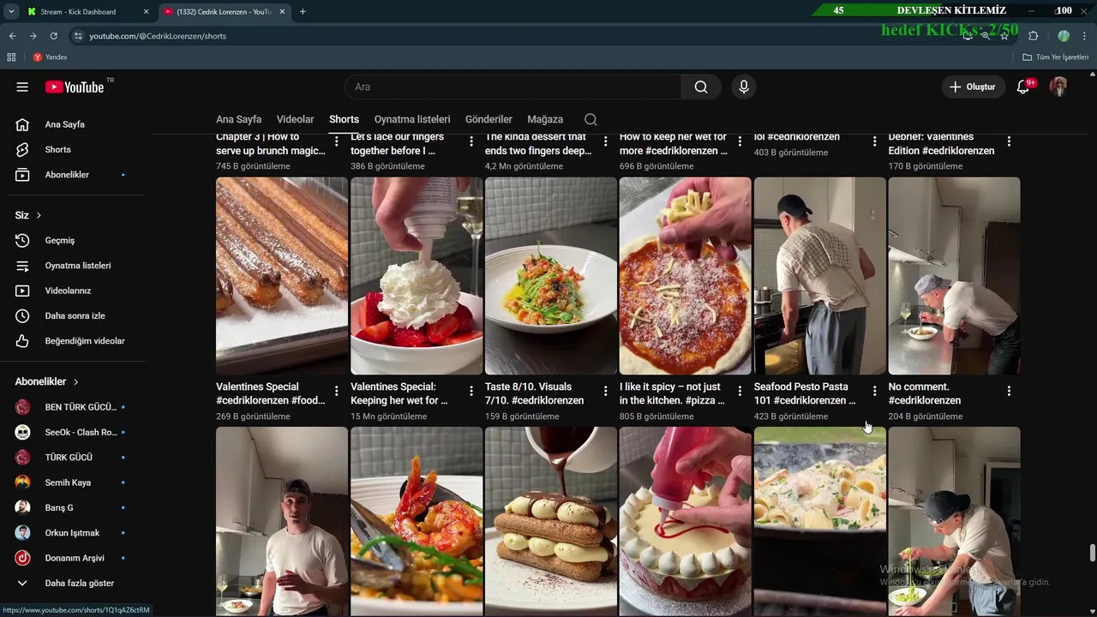The height and width of the screenshot is (617, 1097).
Task: Open the browser apps grid icon
Action: tap(11, 57)
